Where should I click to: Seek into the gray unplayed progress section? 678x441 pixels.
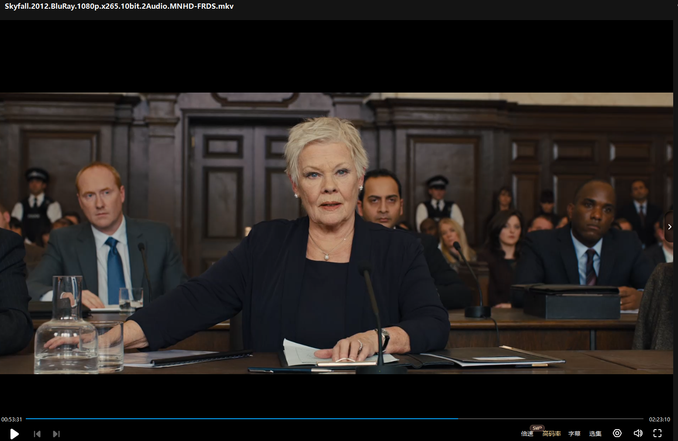pos(551,419)
